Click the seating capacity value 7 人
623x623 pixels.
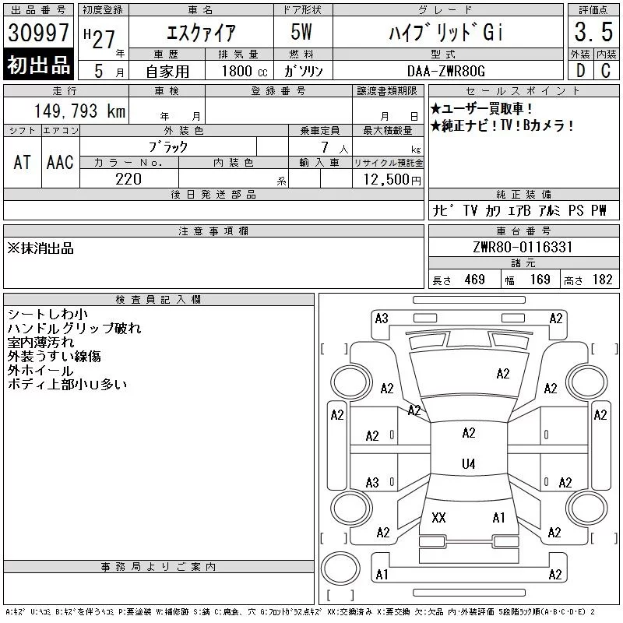[x=335, y=148]
